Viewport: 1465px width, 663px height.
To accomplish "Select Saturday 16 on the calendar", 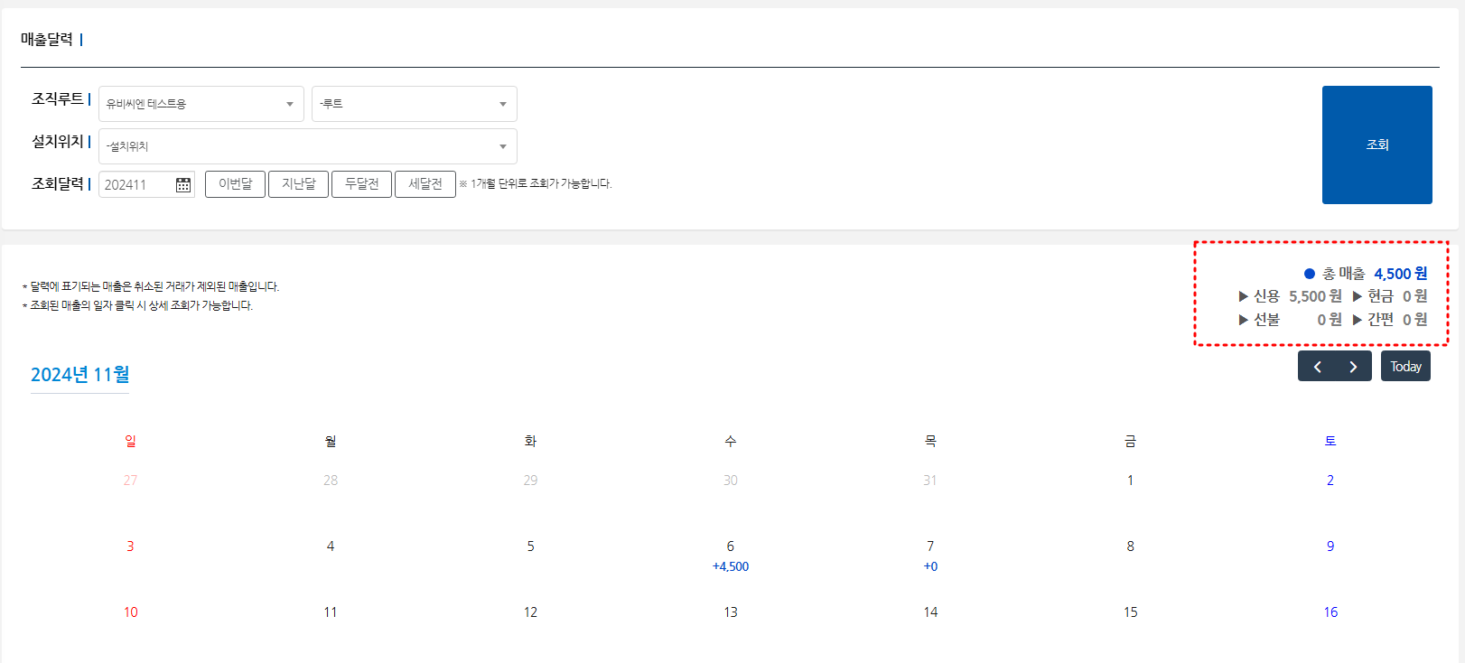I will click(1330, 612).
